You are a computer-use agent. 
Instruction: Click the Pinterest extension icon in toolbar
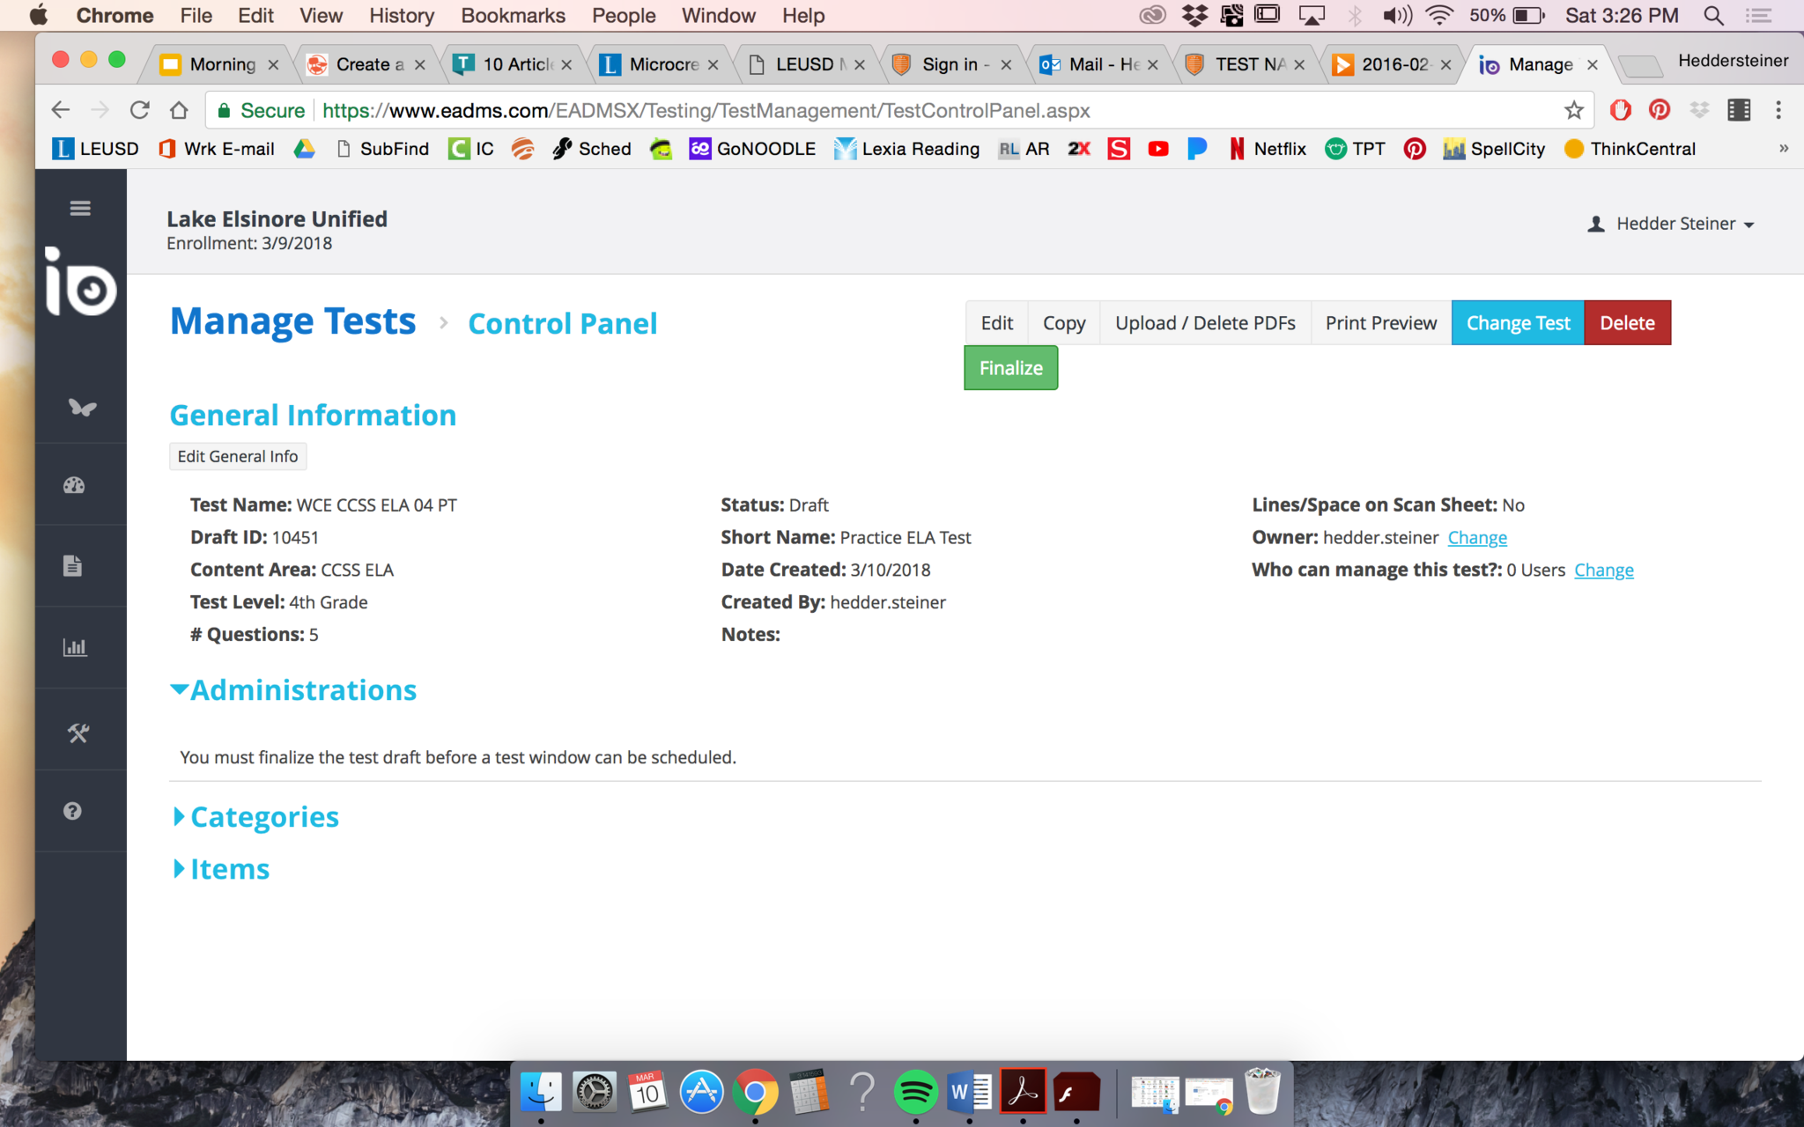pos(1660,110)
